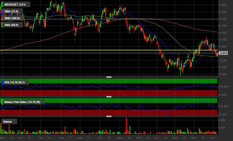Click the May label on the date axis
Viewport: 233px width, 141px height.
pyautogui.click(x=3, y=138)
